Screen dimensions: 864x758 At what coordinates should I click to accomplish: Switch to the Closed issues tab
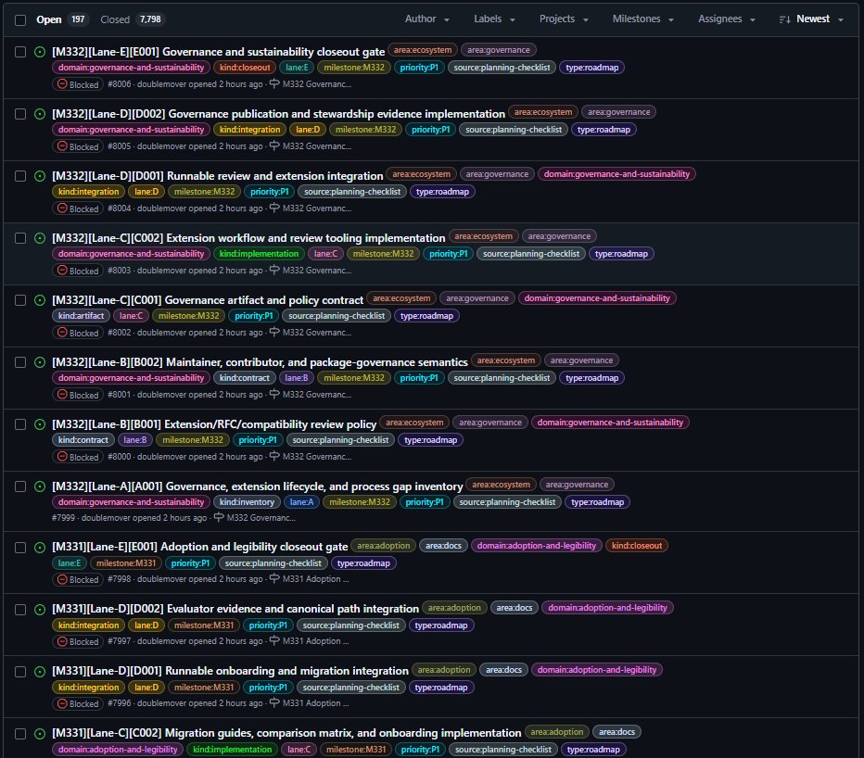point(133,19)
